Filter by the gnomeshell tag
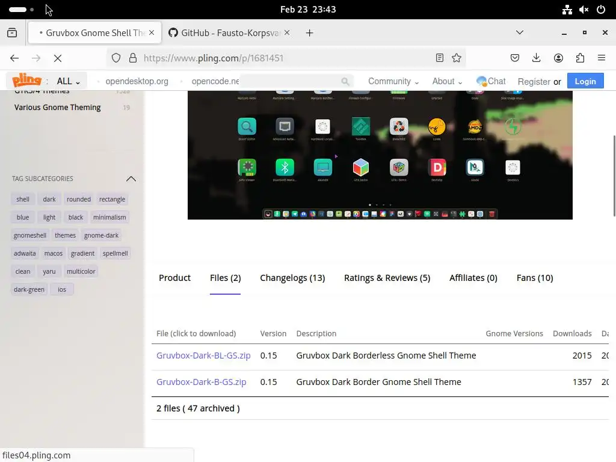This screenshot has height=462, width=616. [30, 235]
